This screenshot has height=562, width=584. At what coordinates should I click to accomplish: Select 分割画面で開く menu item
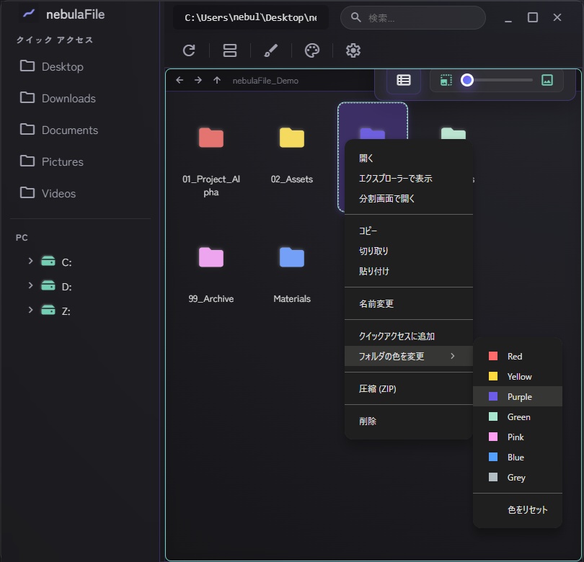pos(409,198)
